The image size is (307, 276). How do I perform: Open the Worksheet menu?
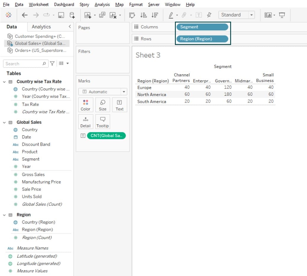pos(39,4)
